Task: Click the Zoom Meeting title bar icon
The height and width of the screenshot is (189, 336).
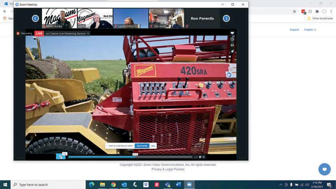Action: pos(17,4)
